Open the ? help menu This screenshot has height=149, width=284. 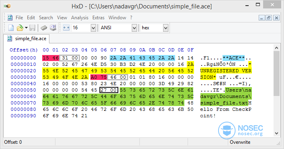pyautogui.click(x=131, y=18)
